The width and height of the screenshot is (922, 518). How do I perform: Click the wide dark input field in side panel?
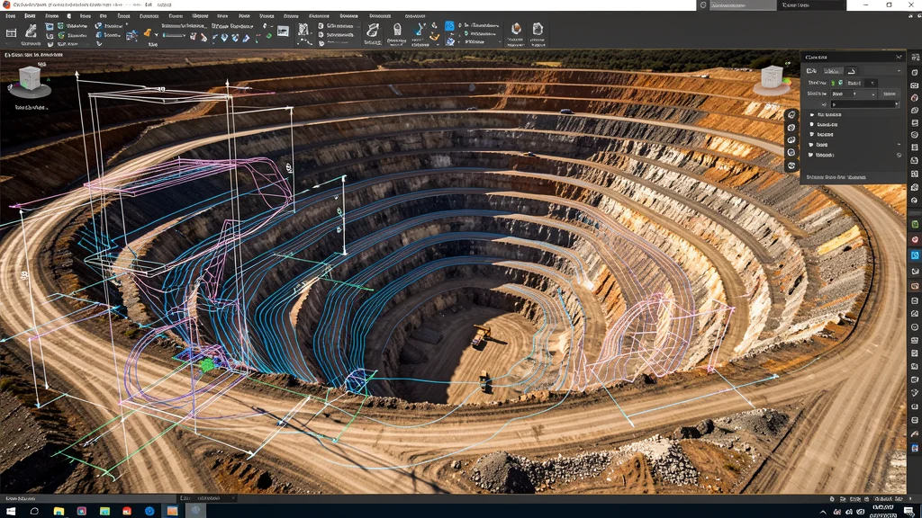click(864, 104)
